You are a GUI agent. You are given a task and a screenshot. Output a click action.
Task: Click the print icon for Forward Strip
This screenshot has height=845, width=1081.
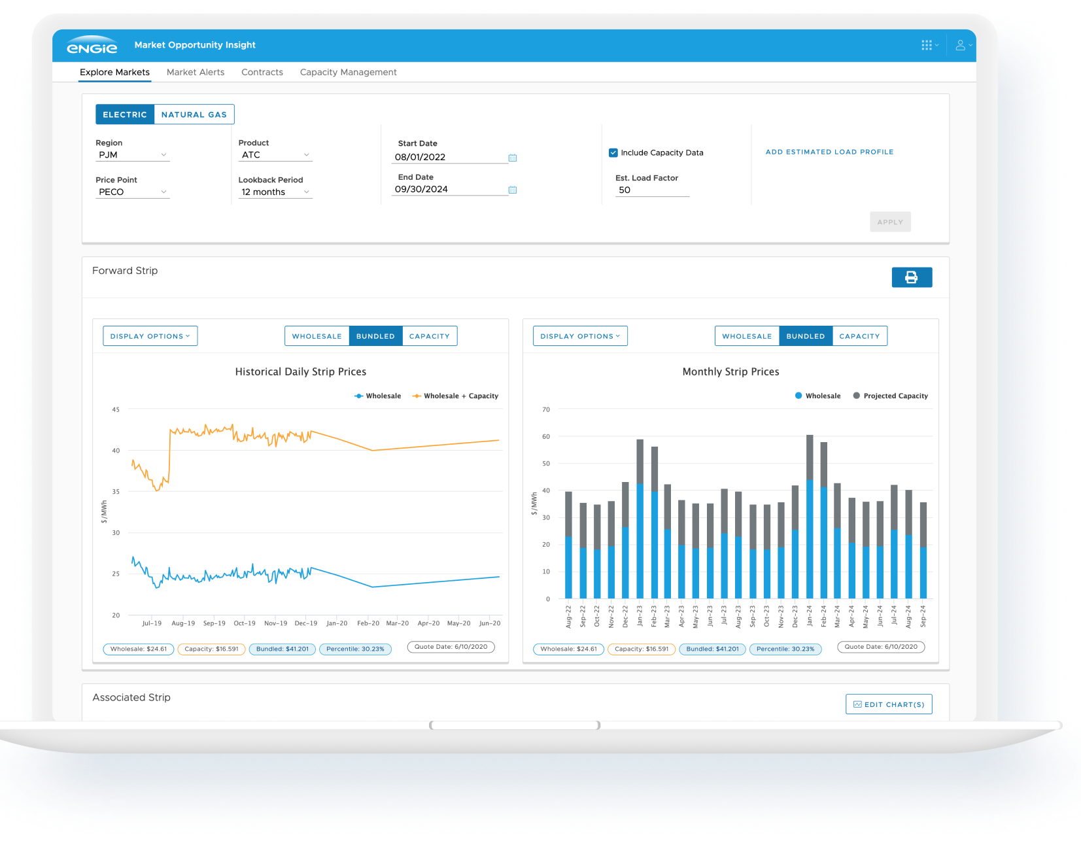[x=912, y=277]
